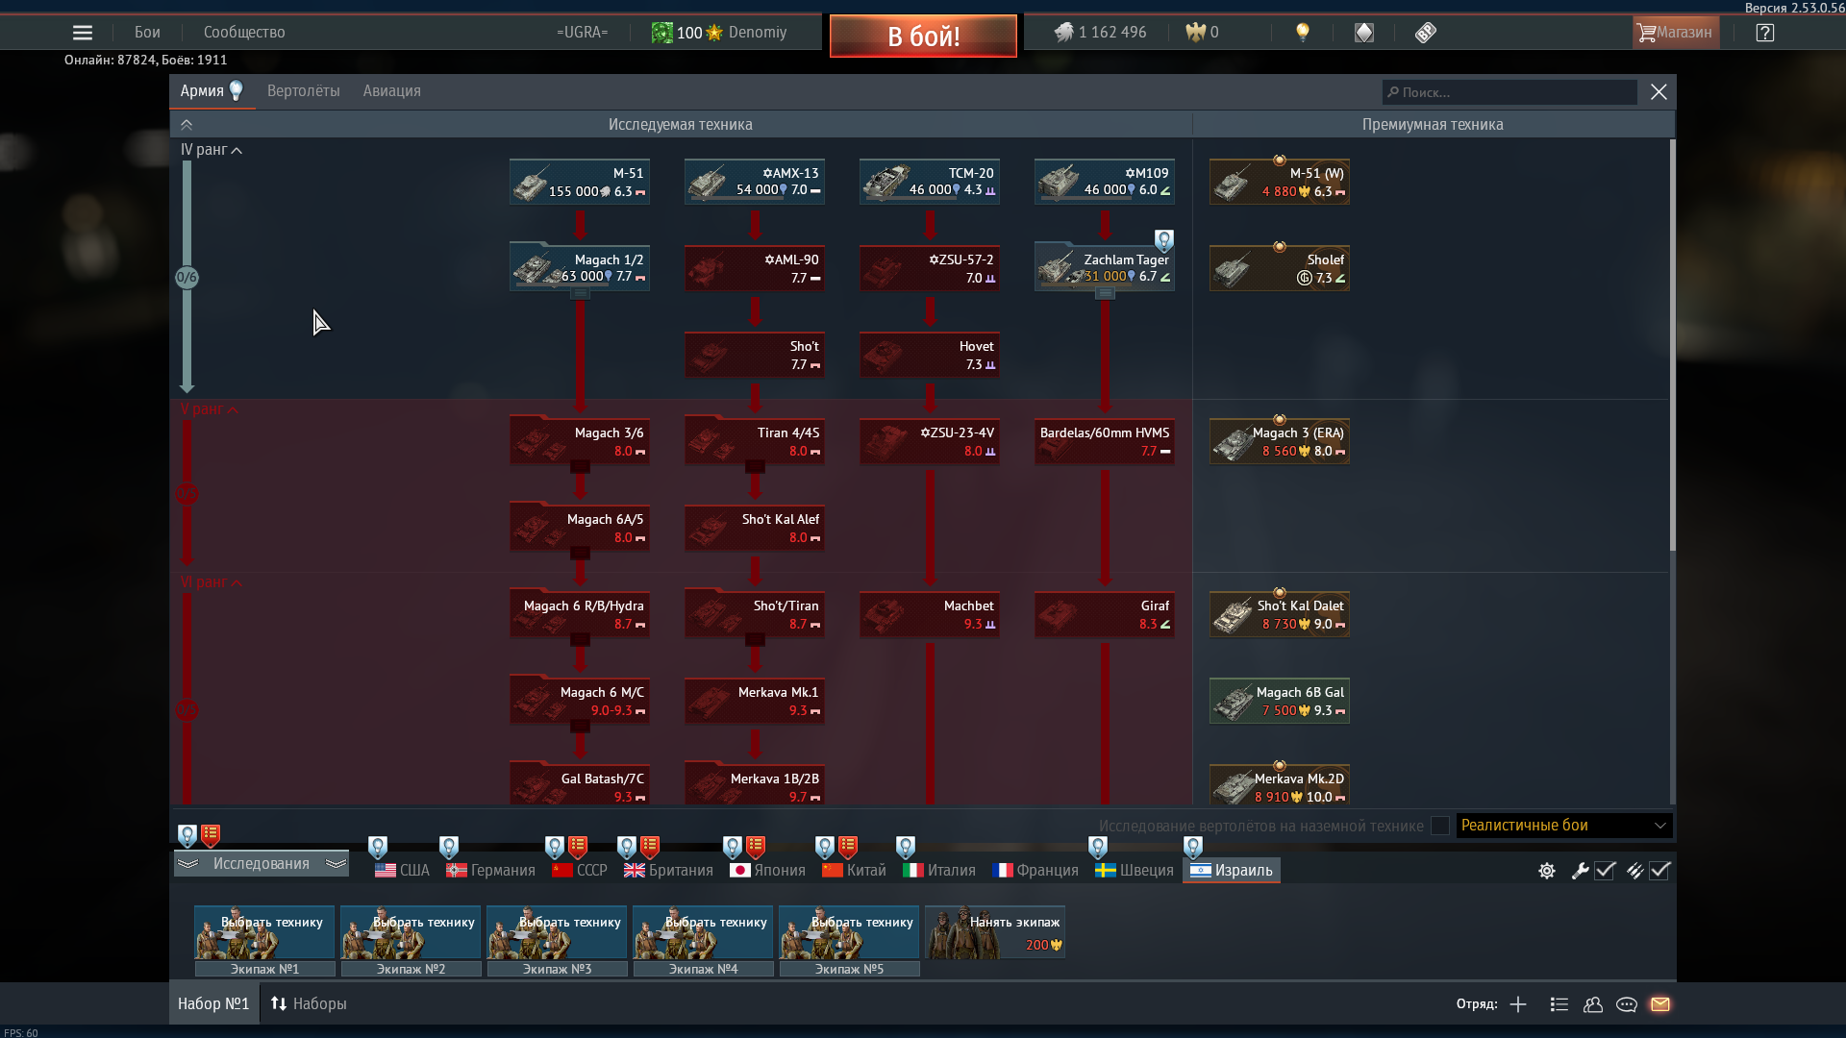Viewport: 1846px width, 1038px height.
Task: Collapse the Исследования panel
Action: click(261, 864)
